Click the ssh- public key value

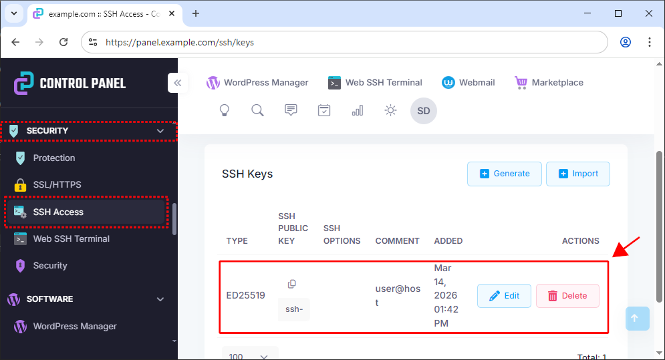pos(294,309)
